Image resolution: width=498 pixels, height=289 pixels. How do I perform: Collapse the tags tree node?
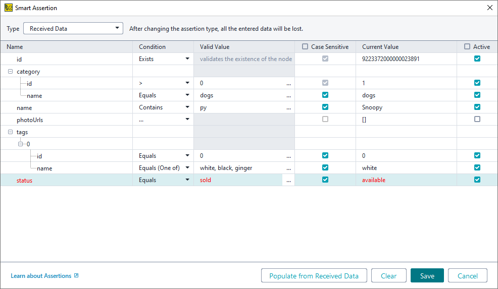pyautogui.click(x=10, y=132)
